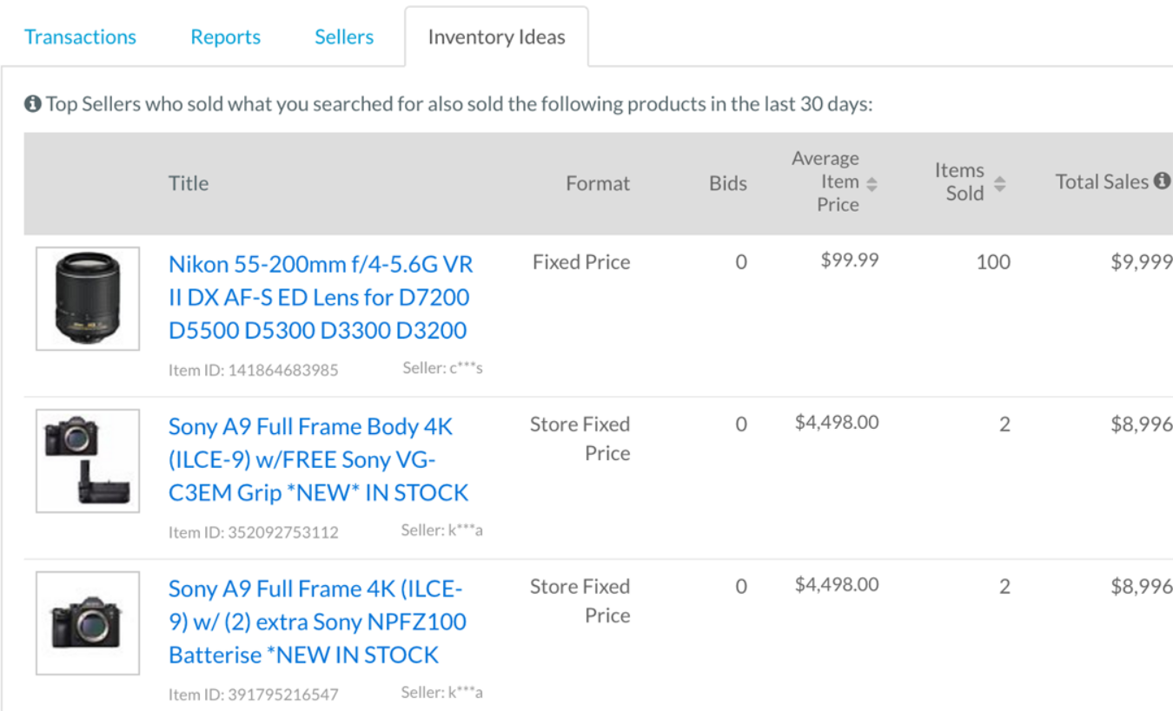Click the Sony A9 with grip thumbnail
Image resolution: width=1173 pixels, height=711 pixels.
(88, 460)
